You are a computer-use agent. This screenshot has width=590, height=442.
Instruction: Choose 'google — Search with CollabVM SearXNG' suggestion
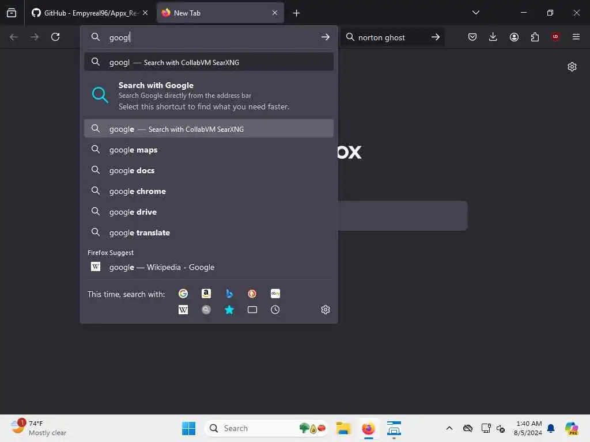[x=209, y=129]
